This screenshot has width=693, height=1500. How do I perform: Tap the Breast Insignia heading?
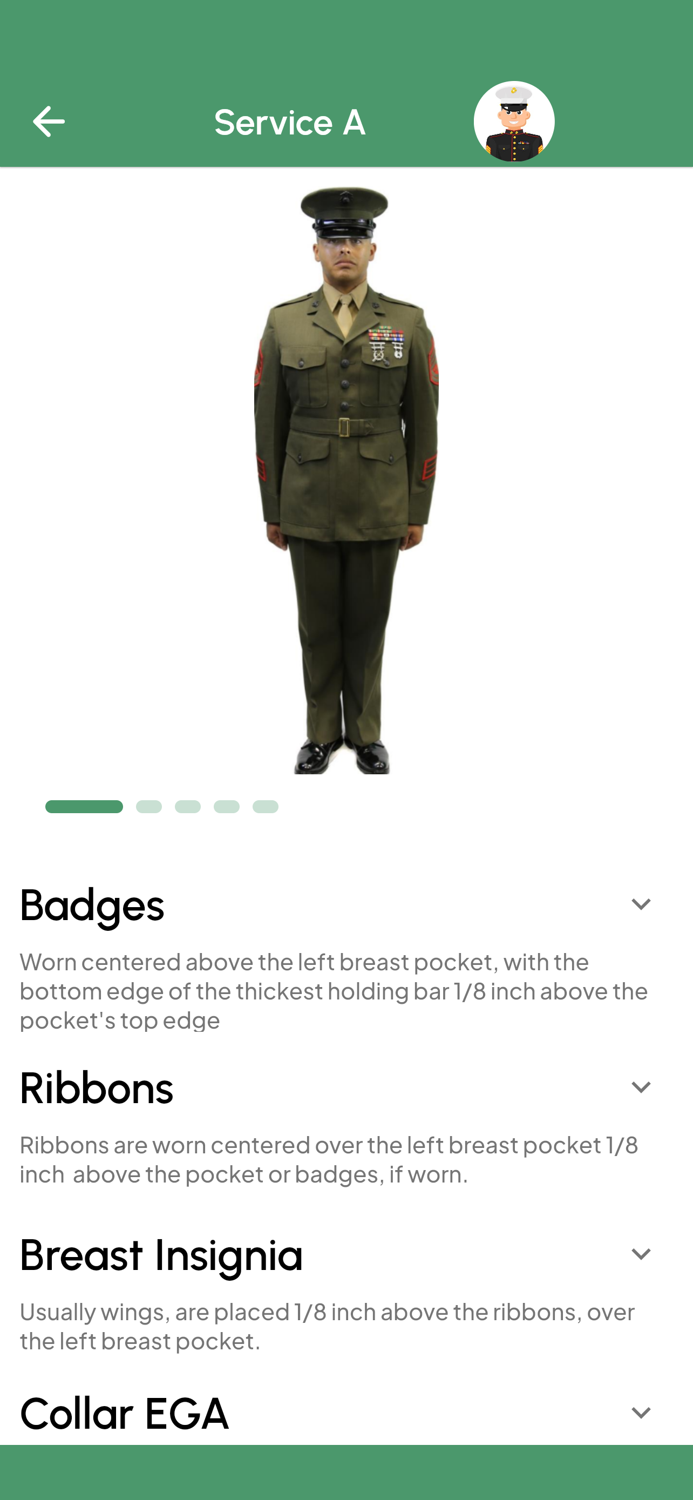tap(161, 1255)
